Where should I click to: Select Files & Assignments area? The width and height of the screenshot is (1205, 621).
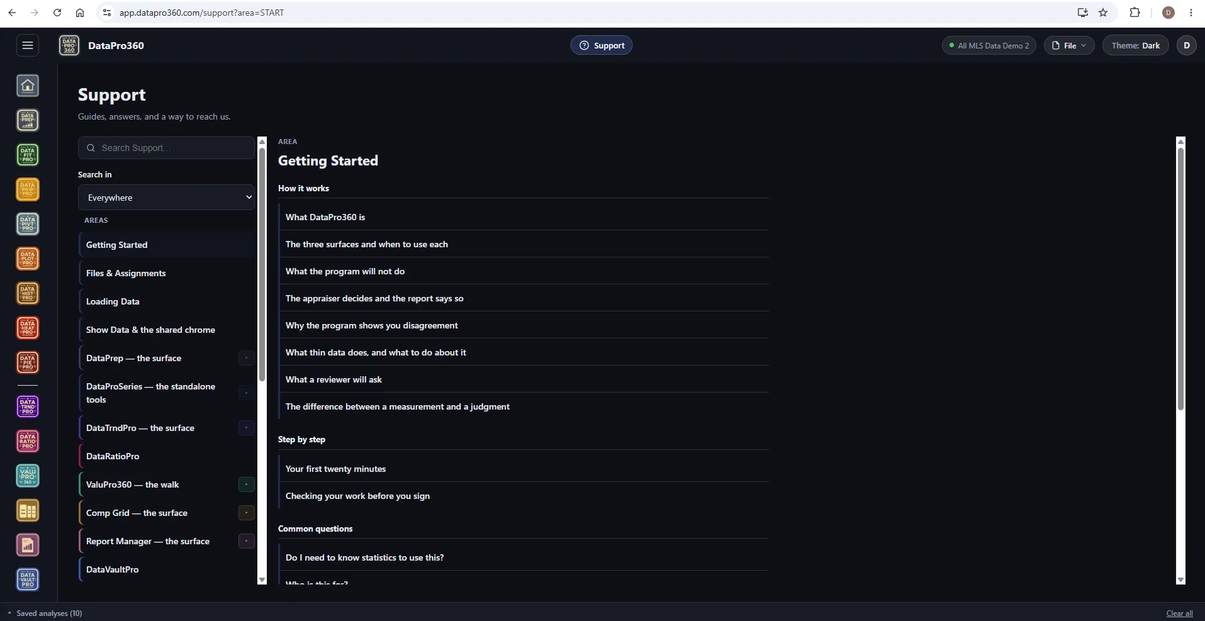pos(167,273)
